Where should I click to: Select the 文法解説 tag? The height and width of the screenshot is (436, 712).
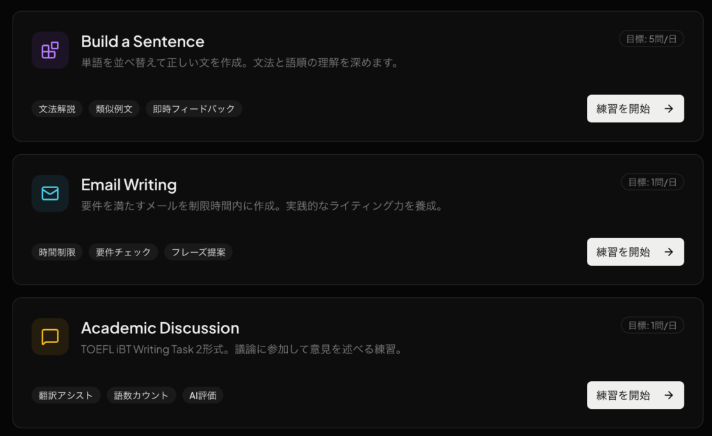coord(56,108)
